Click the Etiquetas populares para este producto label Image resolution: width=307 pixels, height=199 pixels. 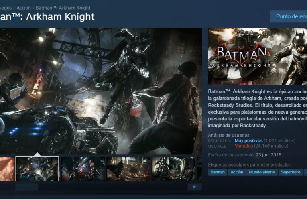[249, 165]
